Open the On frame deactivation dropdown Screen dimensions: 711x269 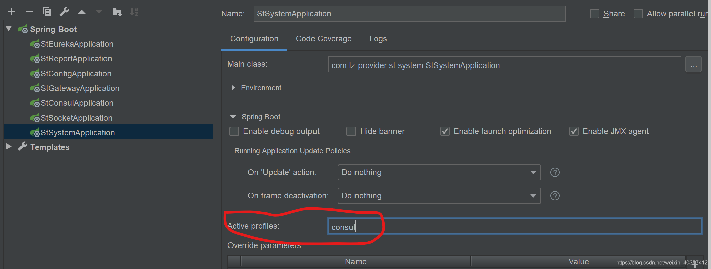pyautogui.click(x=439, y=196)
